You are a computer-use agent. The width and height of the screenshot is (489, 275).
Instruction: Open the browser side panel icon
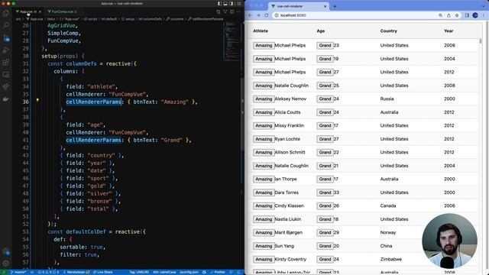467,15
